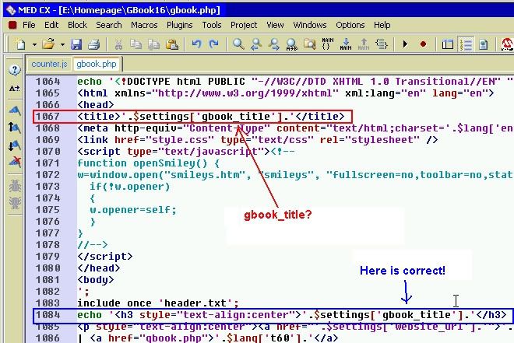The width and height of the screenshot is (514, 343).
Task: Place cursor on the <head> line 1066
Action: (x=95, y=105)
